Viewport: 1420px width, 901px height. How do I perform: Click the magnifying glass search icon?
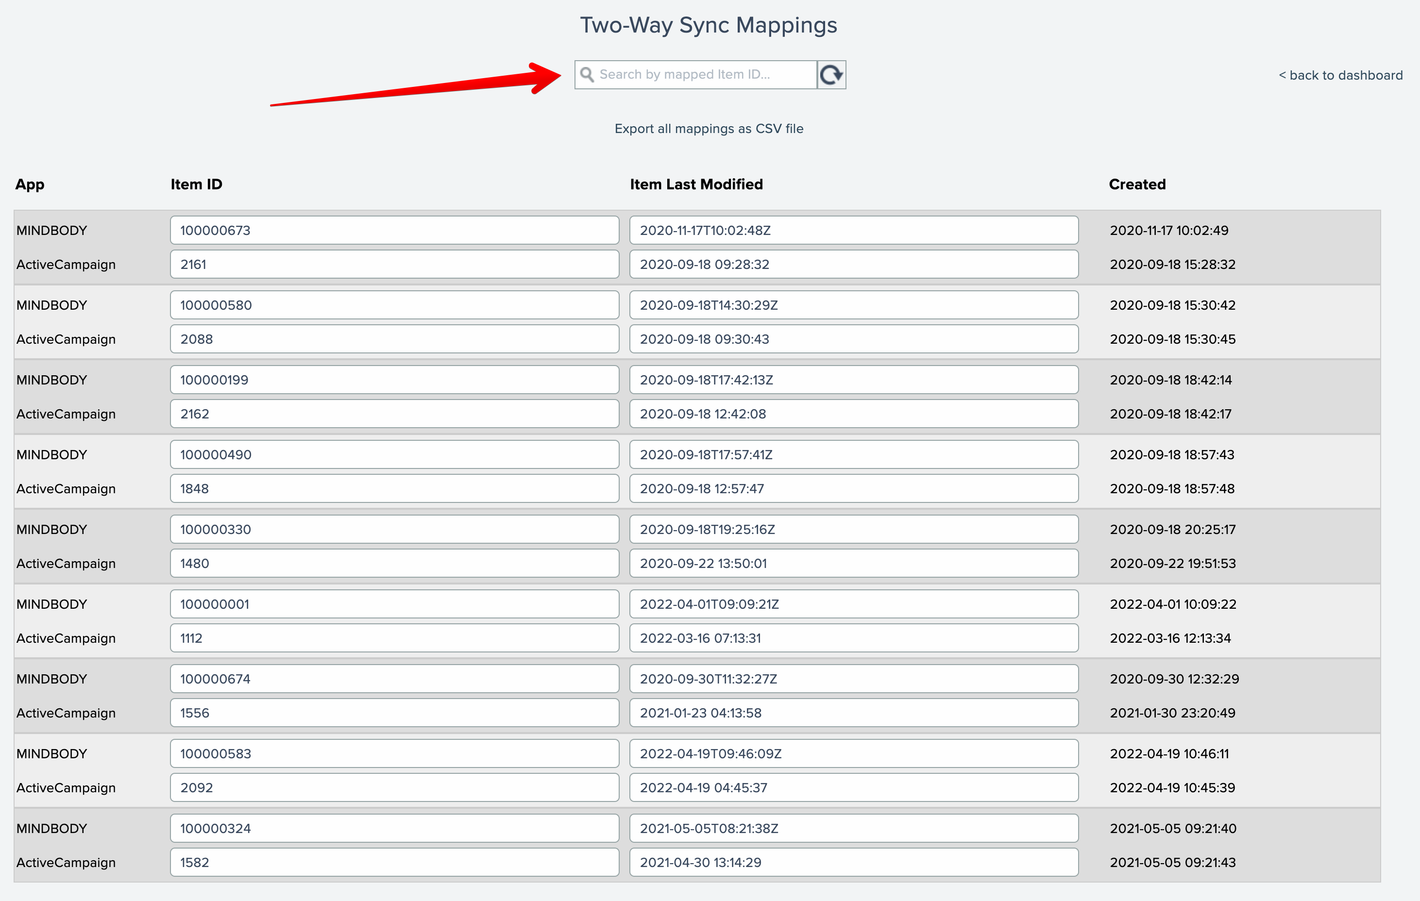[587, 74]
